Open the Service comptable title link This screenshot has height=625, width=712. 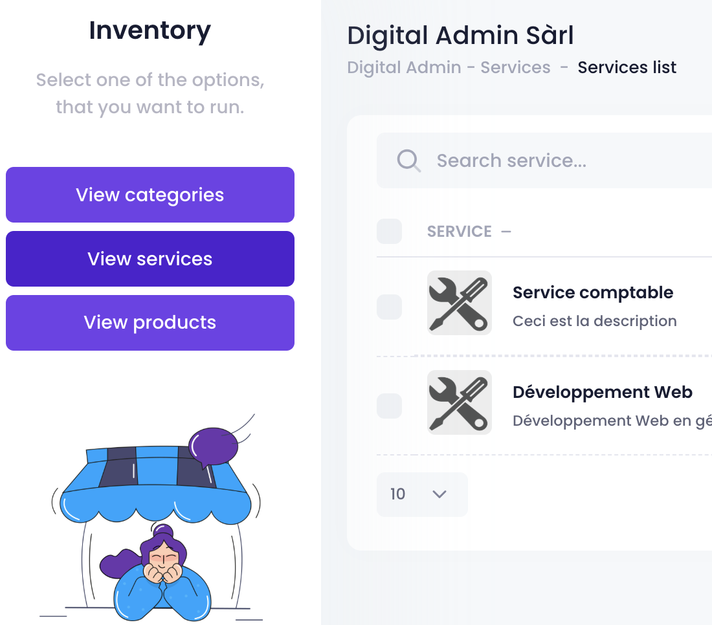click(592, 292)
